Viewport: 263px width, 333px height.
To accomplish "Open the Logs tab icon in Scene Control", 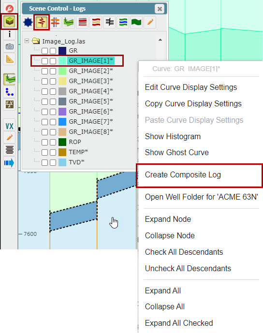I will (x=42, y=22).
